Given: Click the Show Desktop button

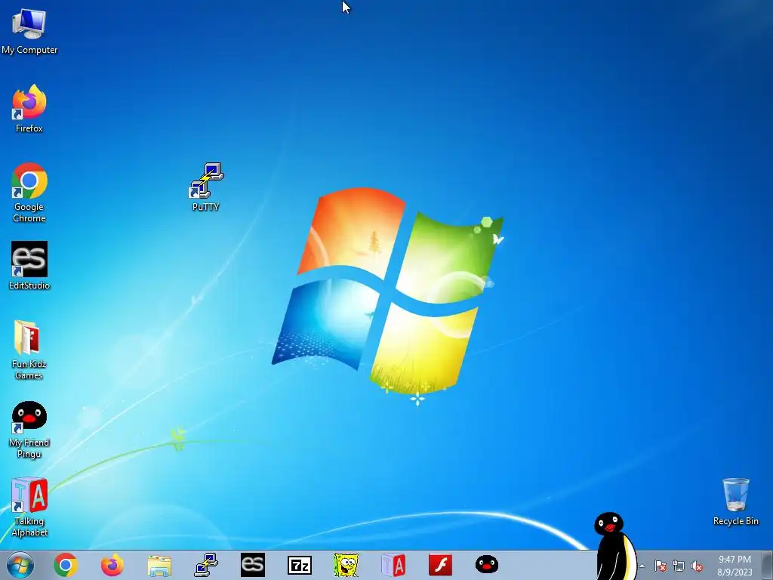Looking at the screenshot, I should (x=767, y=565).
